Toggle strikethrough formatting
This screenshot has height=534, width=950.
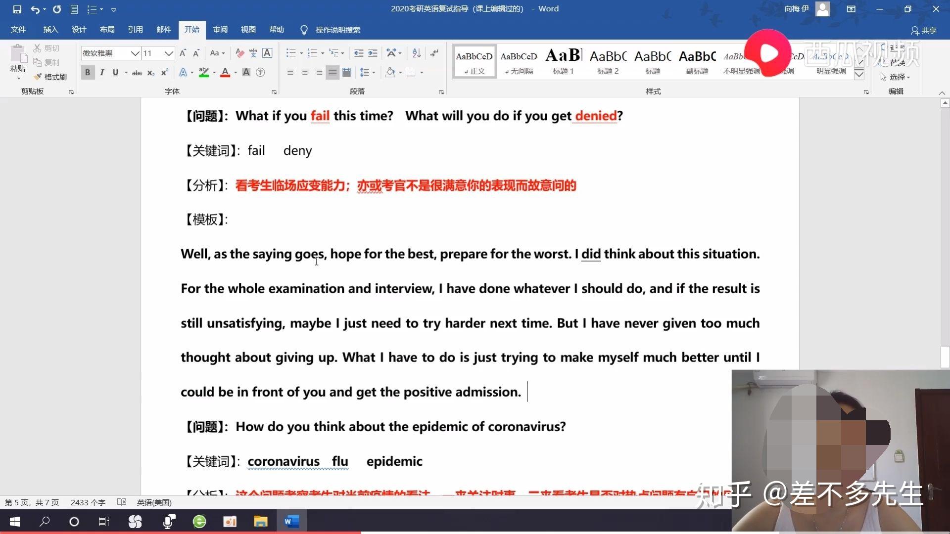[x=137, y=72]
